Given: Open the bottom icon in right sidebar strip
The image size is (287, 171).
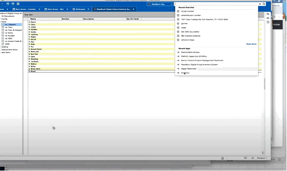Looking at the screenshot, I should point(268,22).
